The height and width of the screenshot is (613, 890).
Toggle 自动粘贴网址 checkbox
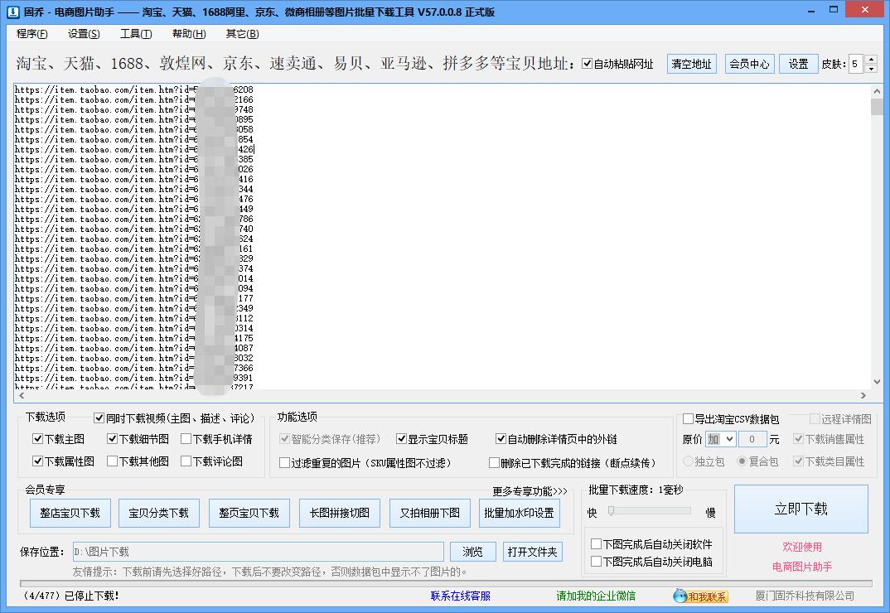(x=588, y=64)
